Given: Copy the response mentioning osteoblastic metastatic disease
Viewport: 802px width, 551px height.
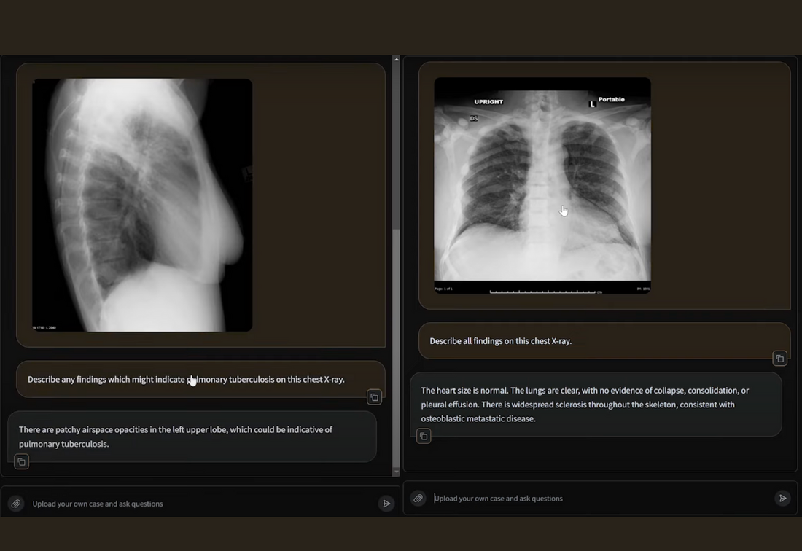Looking at the screenshot, I should 424,436.
